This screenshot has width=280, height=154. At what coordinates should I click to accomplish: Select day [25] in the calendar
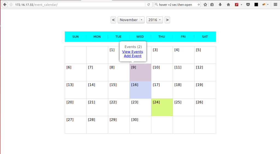coord(183,107)
